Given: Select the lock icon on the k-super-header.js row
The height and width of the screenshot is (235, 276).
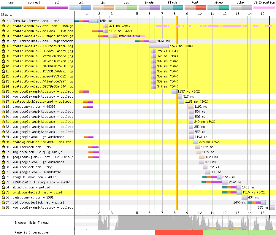Looking at the screenshot, I should click(3, 36).
